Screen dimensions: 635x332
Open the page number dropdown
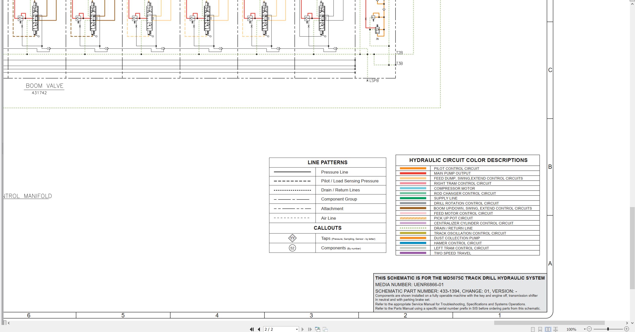(x=297, y=329)
